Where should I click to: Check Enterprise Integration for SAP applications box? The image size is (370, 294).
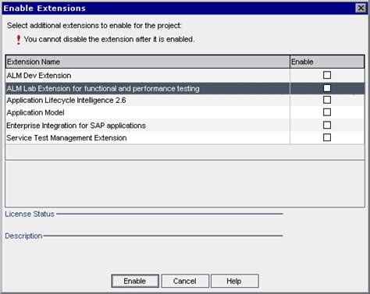[327, 125]
